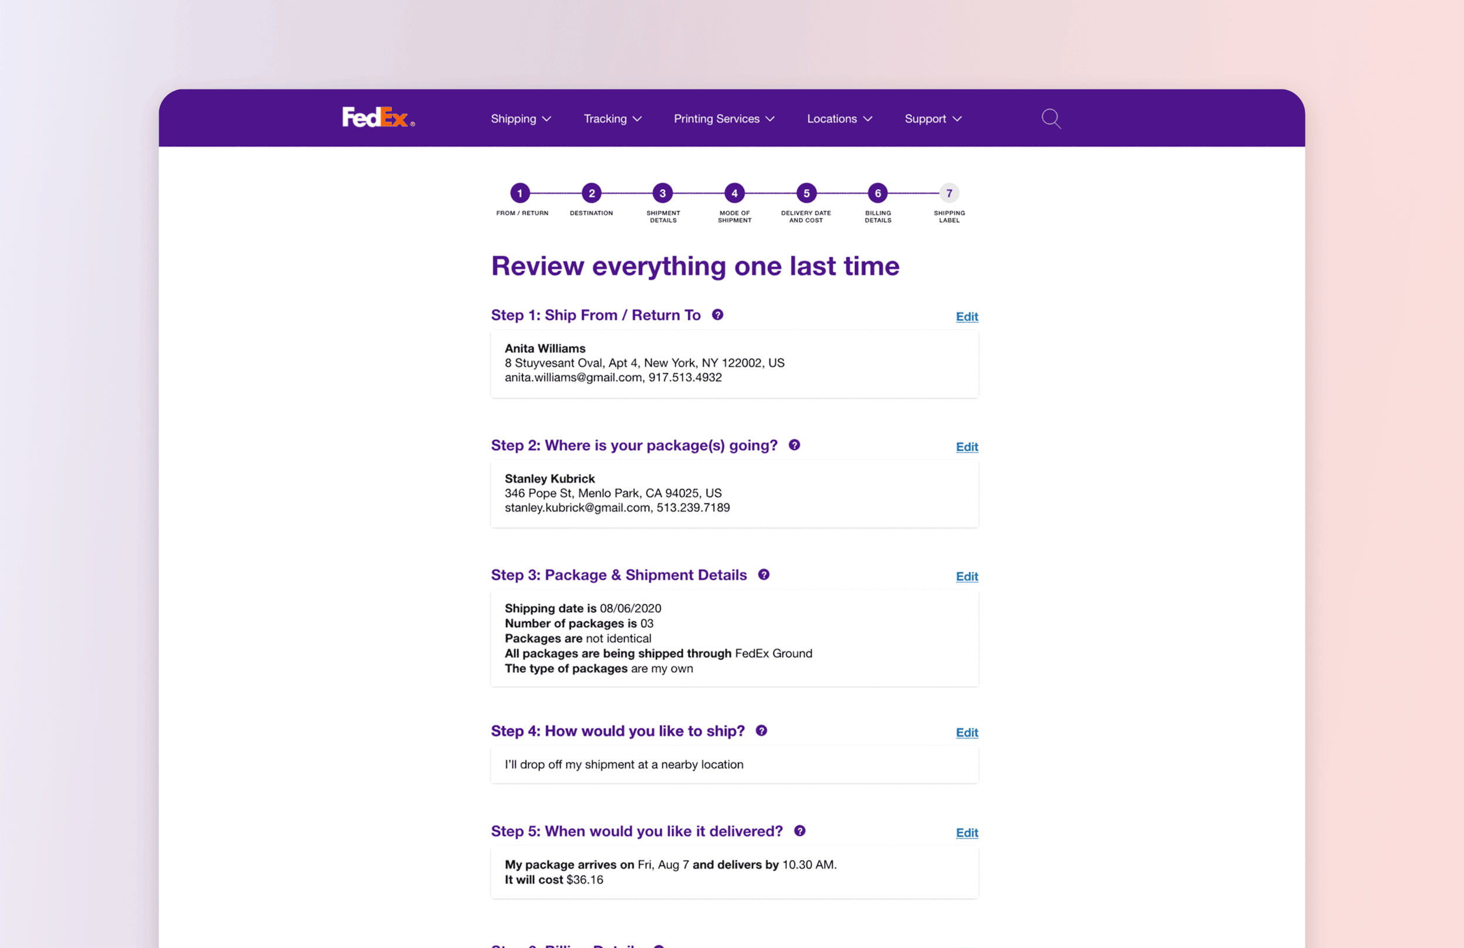Screen dimensions: 1464x948
Task: Edit Ship From / Return To details
Action: [x=966, y=317]
